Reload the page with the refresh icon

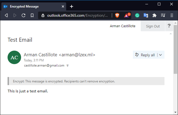[x=23, y=15]
